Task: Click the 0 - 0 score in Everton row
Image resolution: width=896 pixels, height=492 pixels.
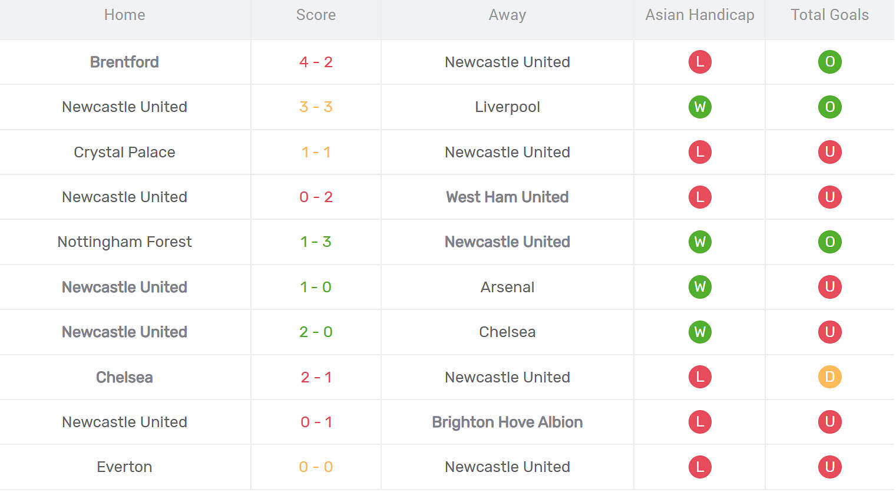Action: tap(316, 467)
